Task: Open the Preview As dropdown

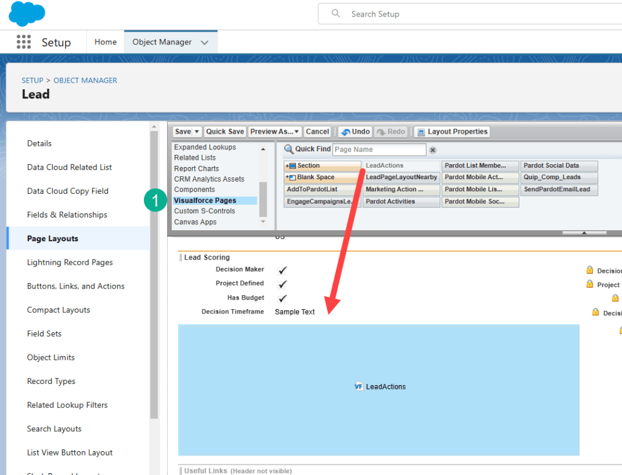Action: pyautogui.click(x=275, y=132)
